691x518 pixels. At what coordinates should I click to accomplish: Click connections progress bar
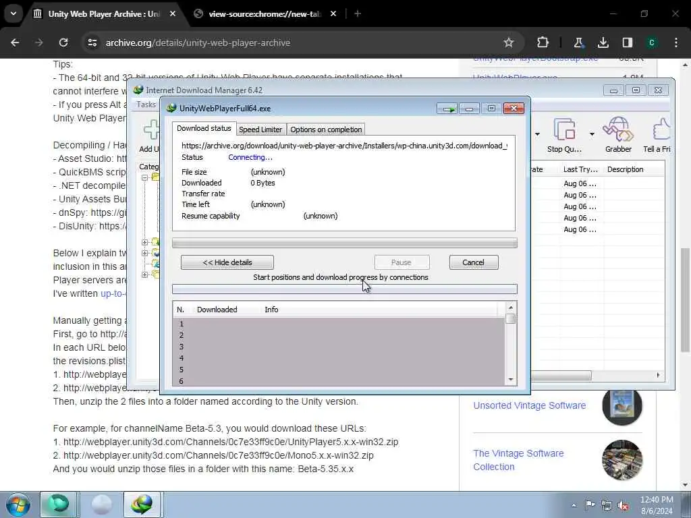345,289
